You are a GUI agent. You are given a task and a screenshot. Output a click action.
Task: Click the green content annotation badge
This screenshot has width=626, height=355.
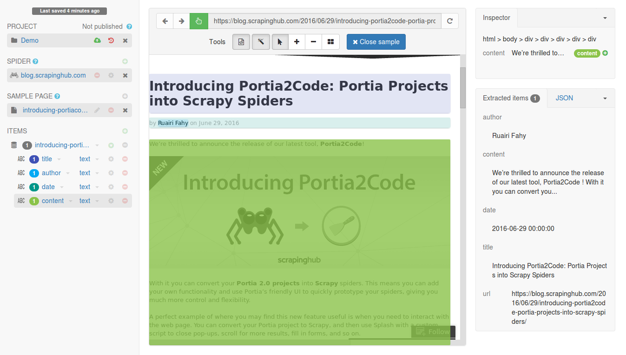(x=587, y=53)
